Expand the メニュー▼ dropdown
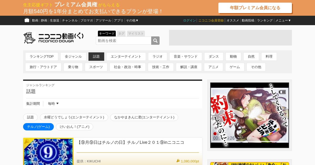Image resolution: width=315 pixels, height=165 pixels. 283,20
